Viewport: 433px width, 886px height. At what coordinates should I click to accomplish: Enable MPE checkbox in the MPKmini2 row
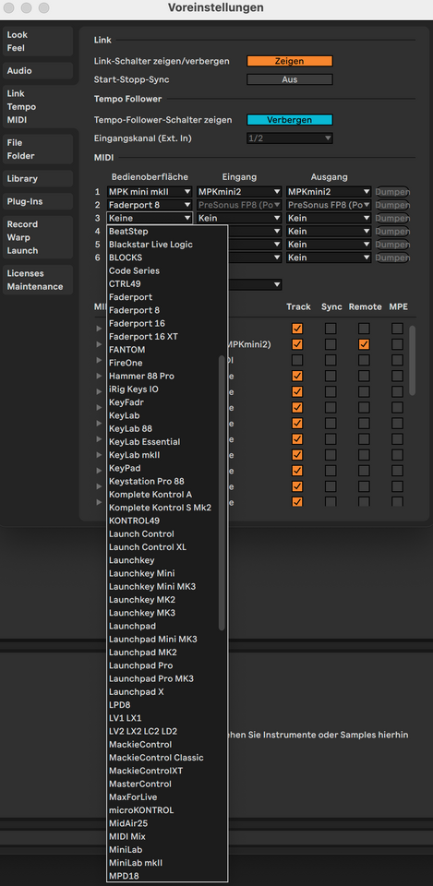(397, 344)
